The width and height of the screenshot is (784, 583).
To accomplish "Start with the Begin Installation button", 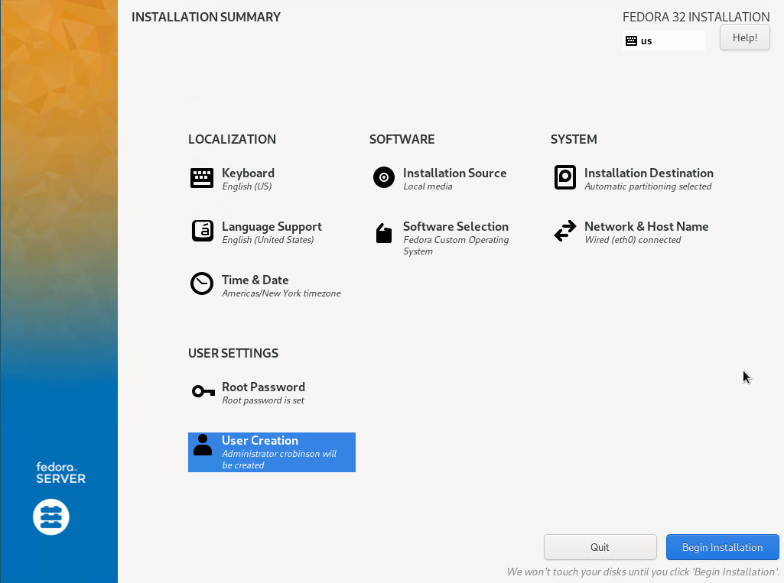I will pos(723,547).
